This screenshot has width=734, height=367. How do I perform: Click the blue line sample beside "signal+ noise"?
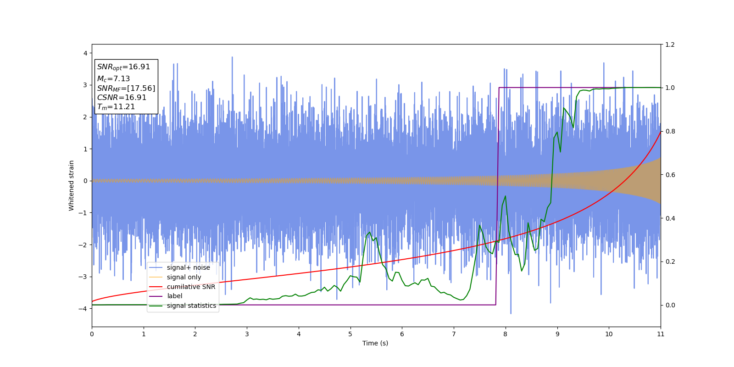point(156,267)
